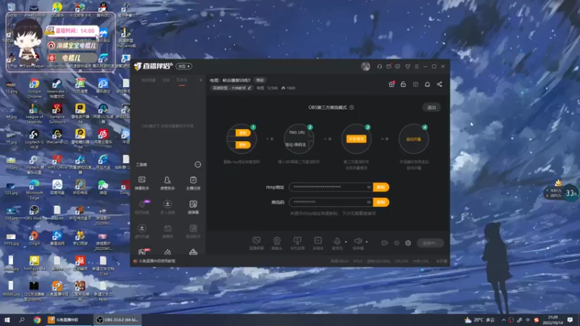Click 退出 to exit OBS mode
Screen dimensions: 580x326
click(431, 107)
